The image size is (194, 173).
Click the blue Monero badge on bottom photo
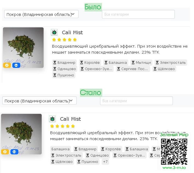click(x=14, y=152)
